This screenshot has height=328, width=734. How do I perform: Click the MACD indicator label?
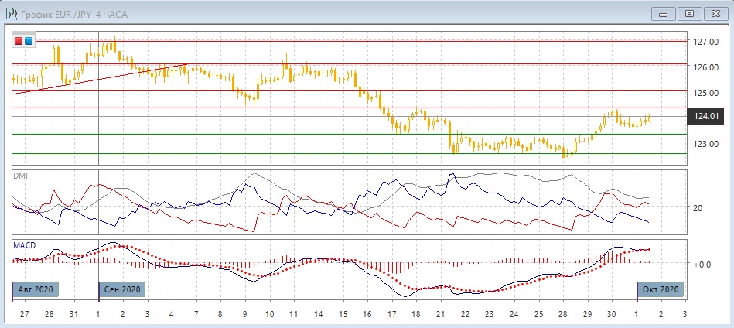23,245
